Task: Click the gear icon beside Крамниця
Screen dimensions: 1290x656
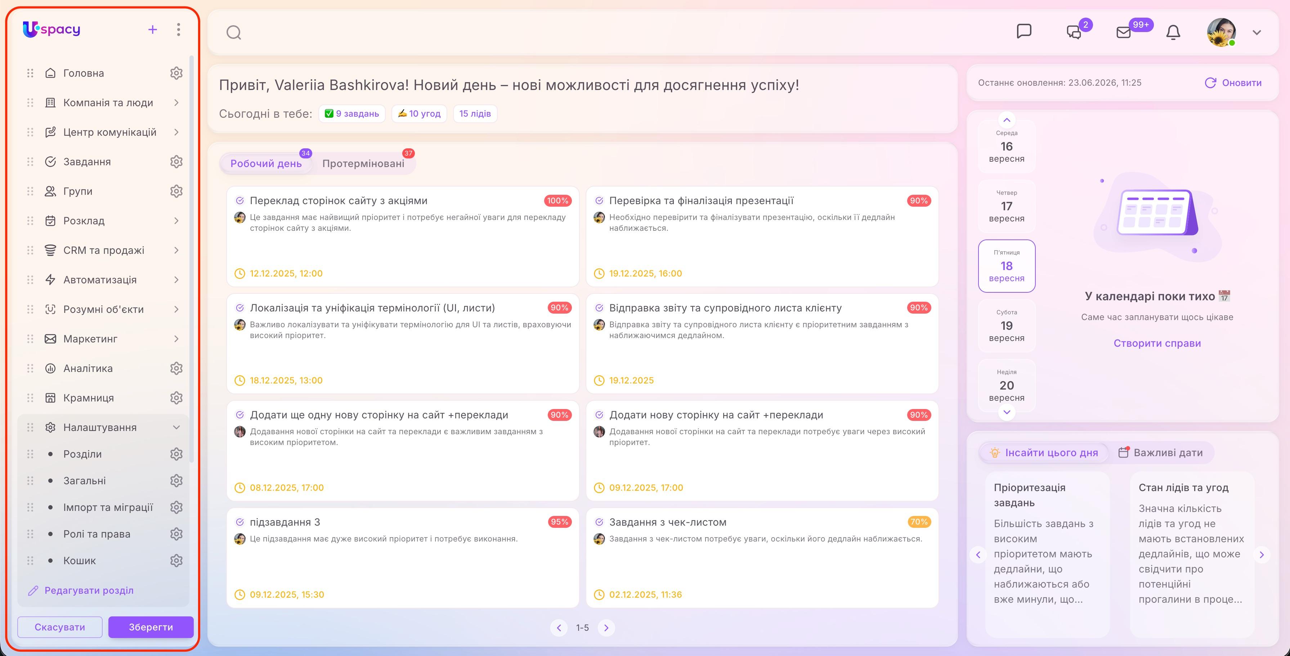Action: 176,398
